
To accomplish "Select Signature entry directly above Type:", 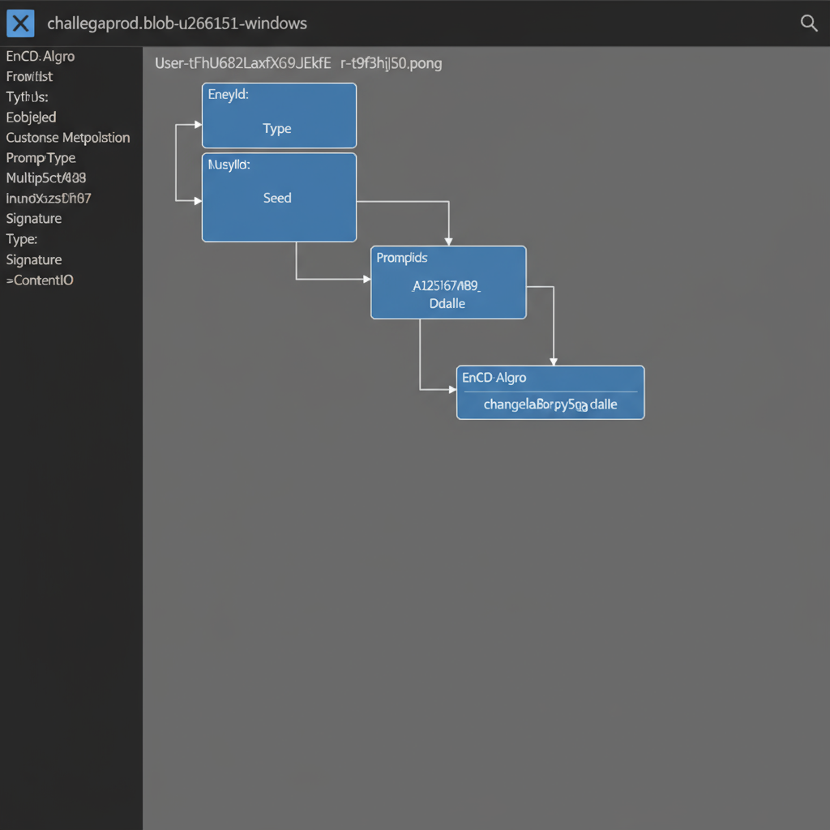I will point(34,219).
